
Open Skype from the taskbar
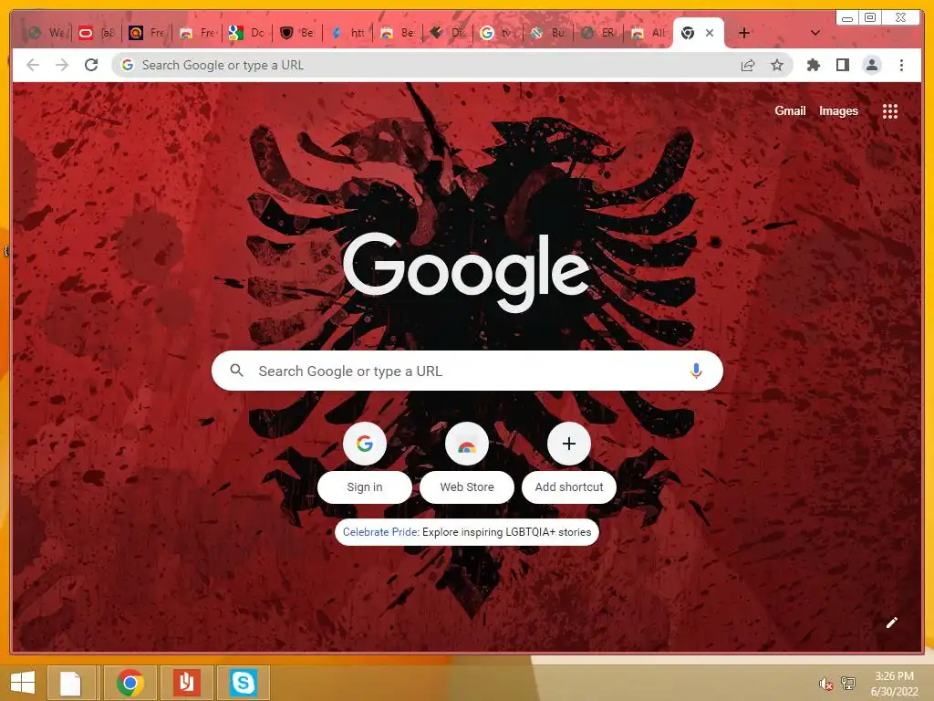tap(244, 683)
